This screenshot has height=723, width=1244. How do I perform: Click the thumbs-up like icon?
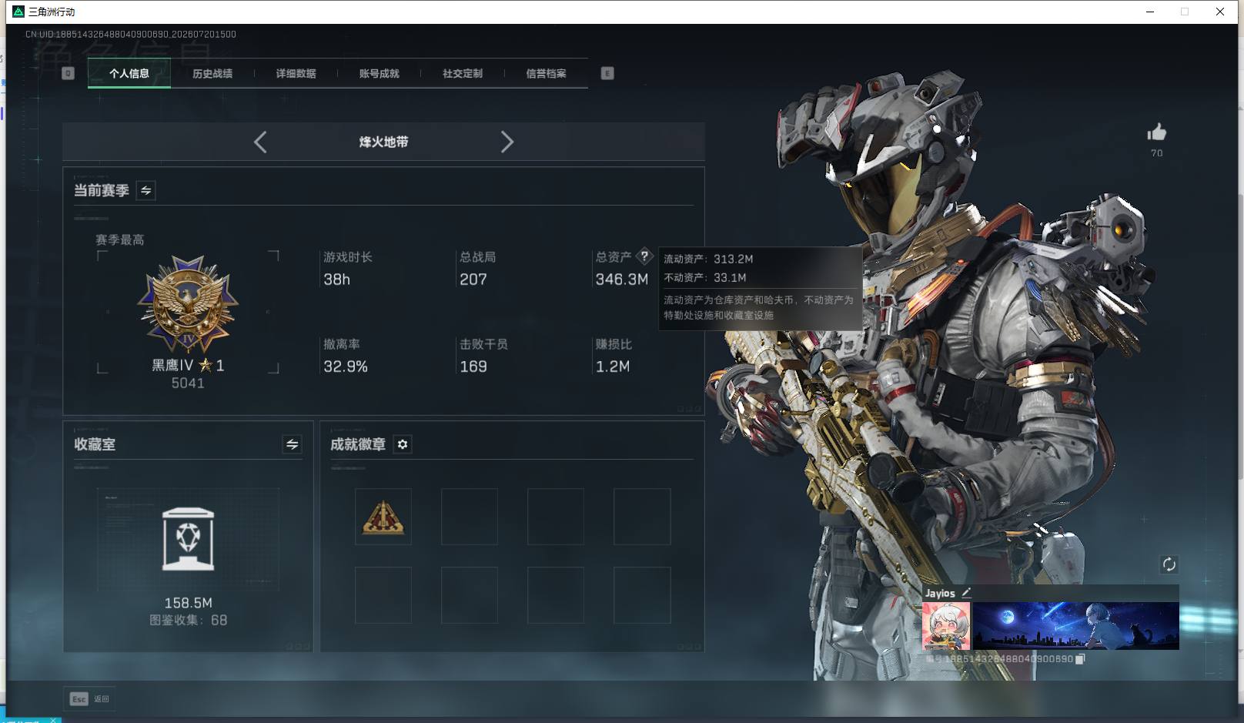1156,132
